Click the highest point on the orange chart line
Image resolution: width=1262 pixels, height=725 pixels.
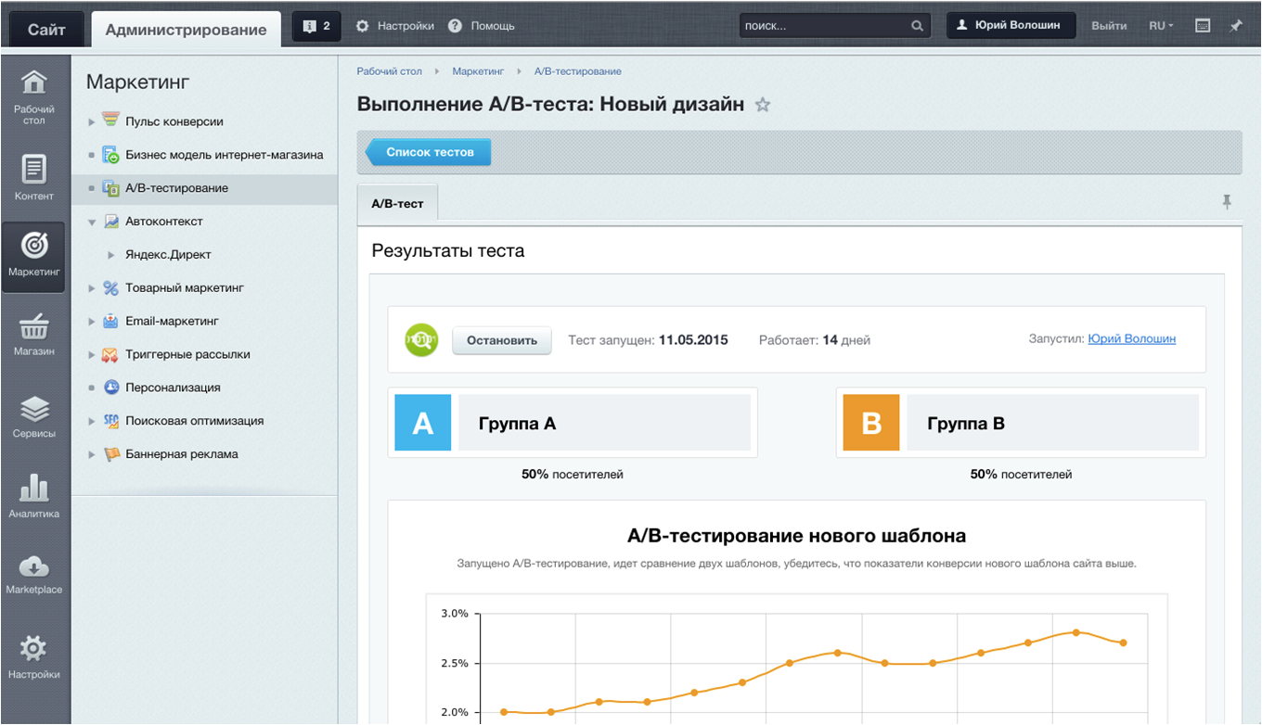pyautogui.click(x=1075, y=632)
